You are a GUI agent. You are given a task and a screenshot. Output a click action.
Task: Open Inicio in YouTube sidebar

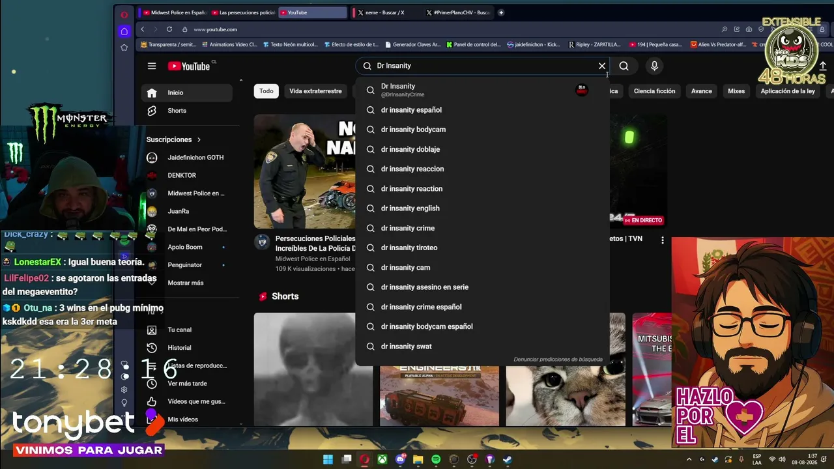pos(187,92)
